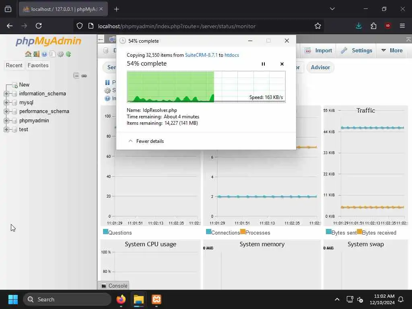Screen dimensions: 412x309
Task: Open the phpMyAdmin Home icon
Action: pos(28,54)
